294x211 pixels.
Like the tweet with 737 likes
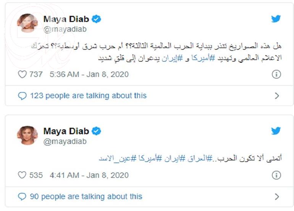coord(23,75)
